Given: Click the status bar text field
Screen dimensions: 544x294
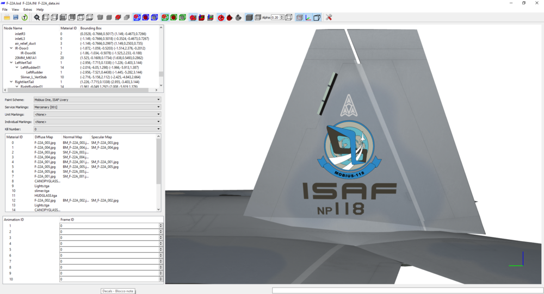Looking at the screenshot, I should (407, 291).
